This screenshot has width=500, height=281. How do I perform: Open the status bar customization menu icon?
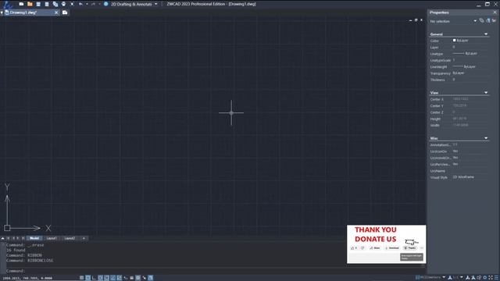pyautogui.click(x=496, y=278)
